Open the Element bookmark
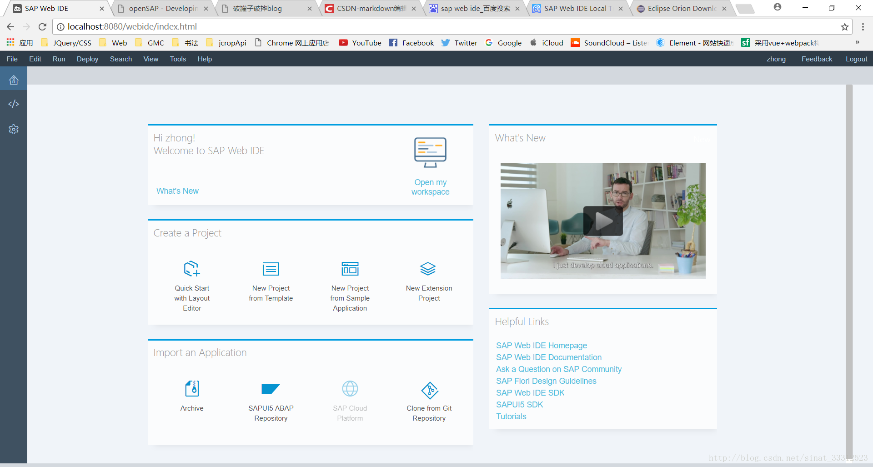Image resolution: width=873 pixels, height=467 pixels. pos(695,43)
